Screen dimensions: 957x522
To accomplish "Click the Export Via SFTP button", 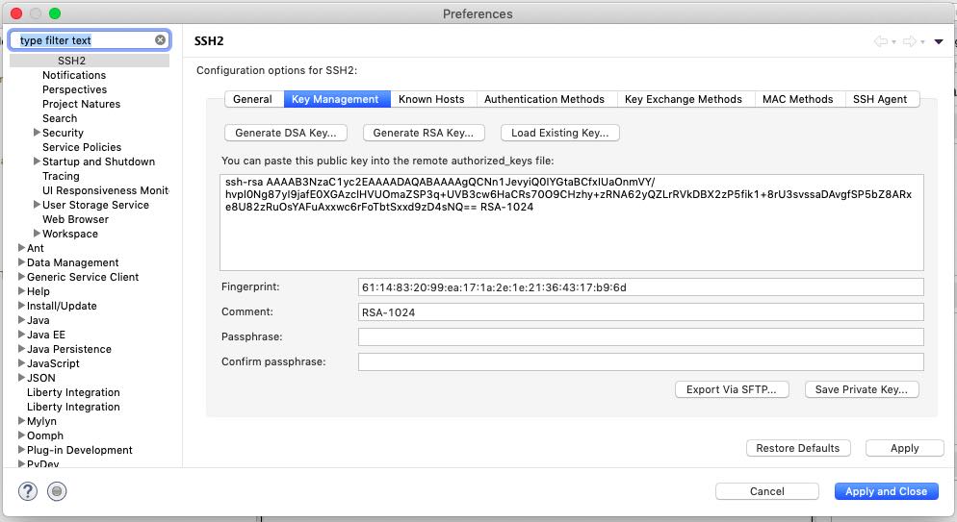I will 732,389.
